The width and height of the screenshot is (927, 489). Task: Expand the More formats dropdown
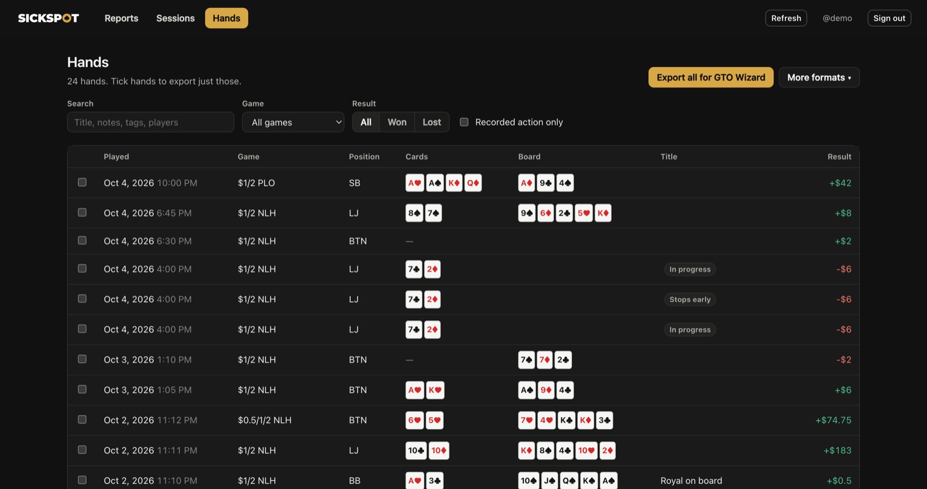coord(819,77)
